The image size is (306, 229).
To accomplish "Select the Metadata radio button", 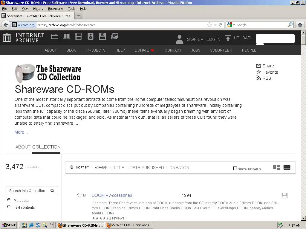I will pyautogui.click(x=9, y=200).
